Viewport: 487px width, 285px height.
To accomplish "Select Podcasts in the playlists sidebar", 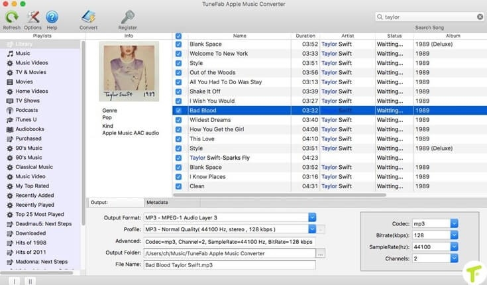I will (x=27, y=110).
